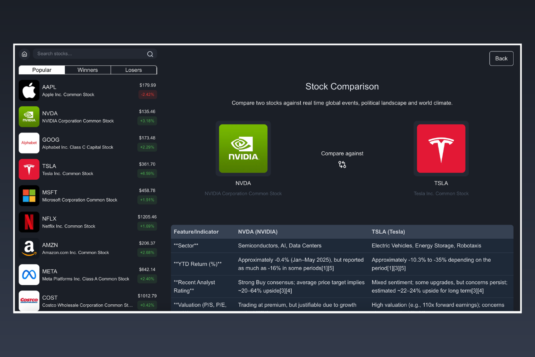Click the Back button
Screen dimensions: 535x357
(501, 59)
